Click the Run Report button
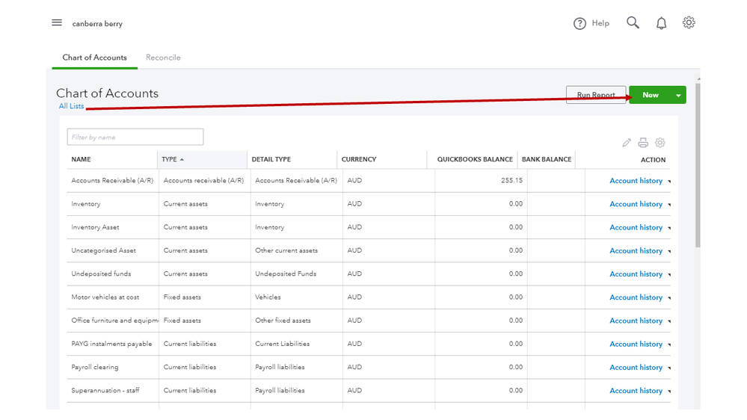 point(596,95)
